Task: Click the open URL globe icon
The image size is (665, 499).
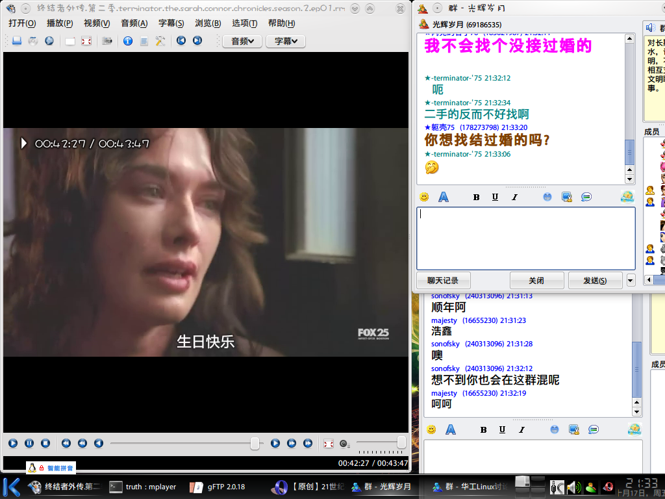Action: point(49,41)
